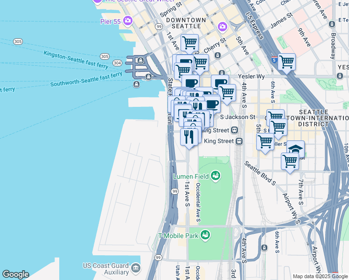This screenshot has height=280, width=349.
Task: Click the Map data ©2025 Google text
Action: tap(320, 277)
